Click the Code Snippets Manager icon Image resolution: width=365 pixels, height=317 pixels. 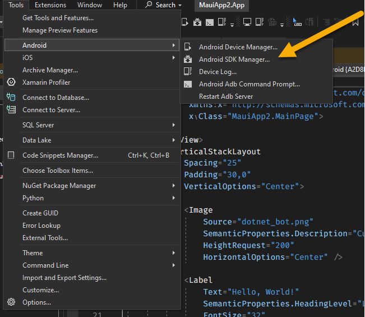[x=11, y=155]
